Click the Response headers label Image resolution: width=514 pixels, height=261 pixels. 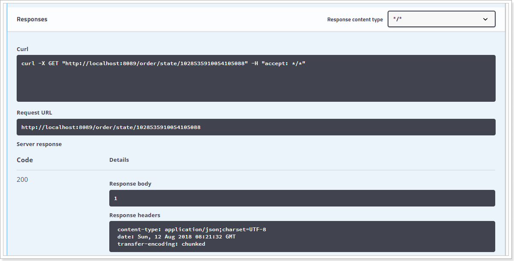click(135, 215)
